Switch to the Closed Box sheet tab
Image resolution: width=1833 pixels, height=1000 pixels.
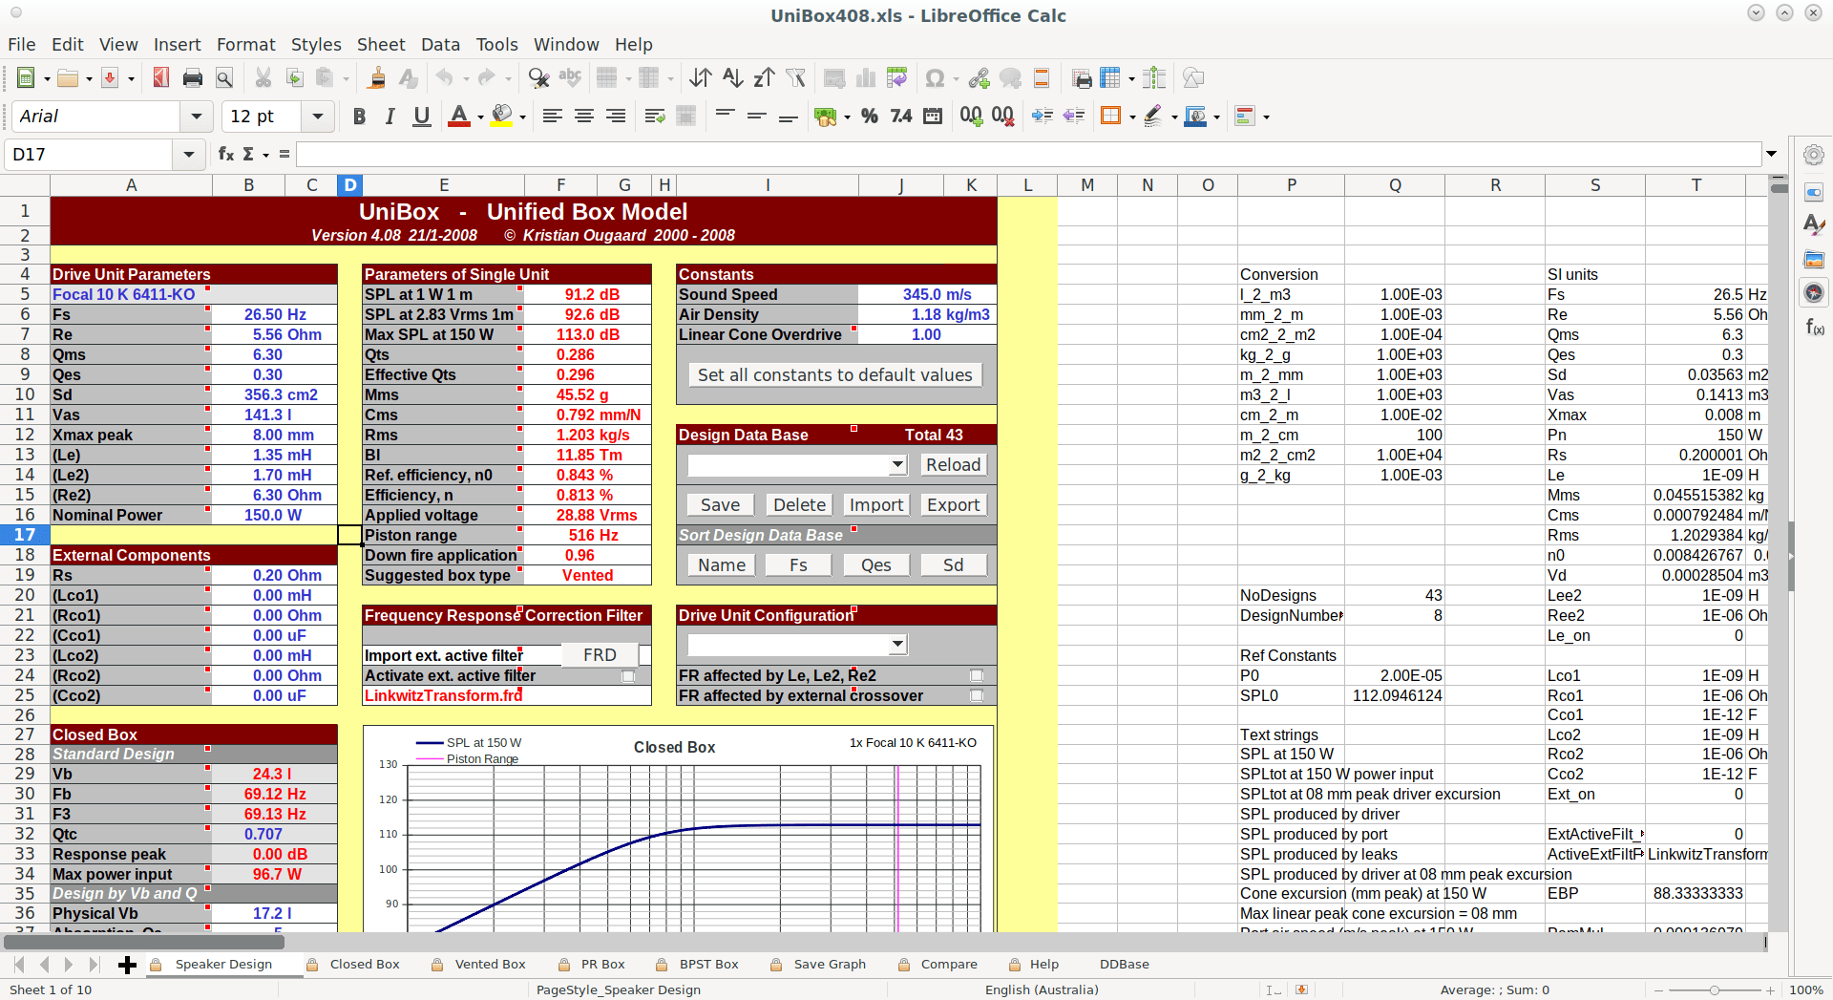pos(365,965)
